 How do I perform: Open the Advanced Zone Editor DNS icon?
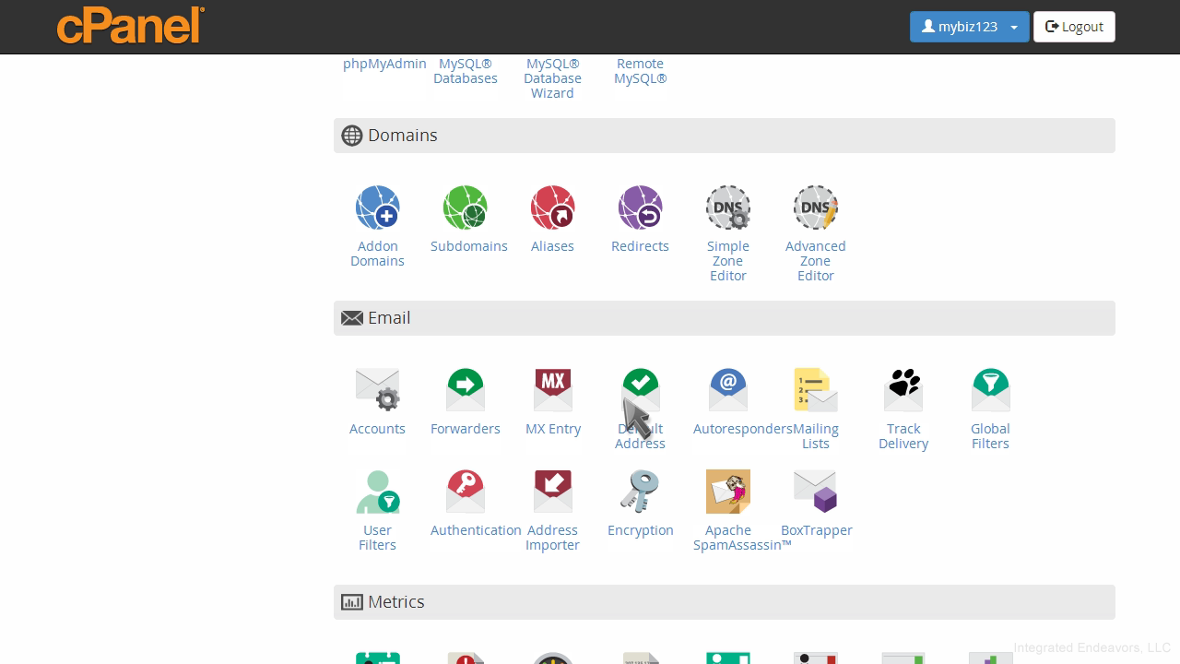[815, 207]
